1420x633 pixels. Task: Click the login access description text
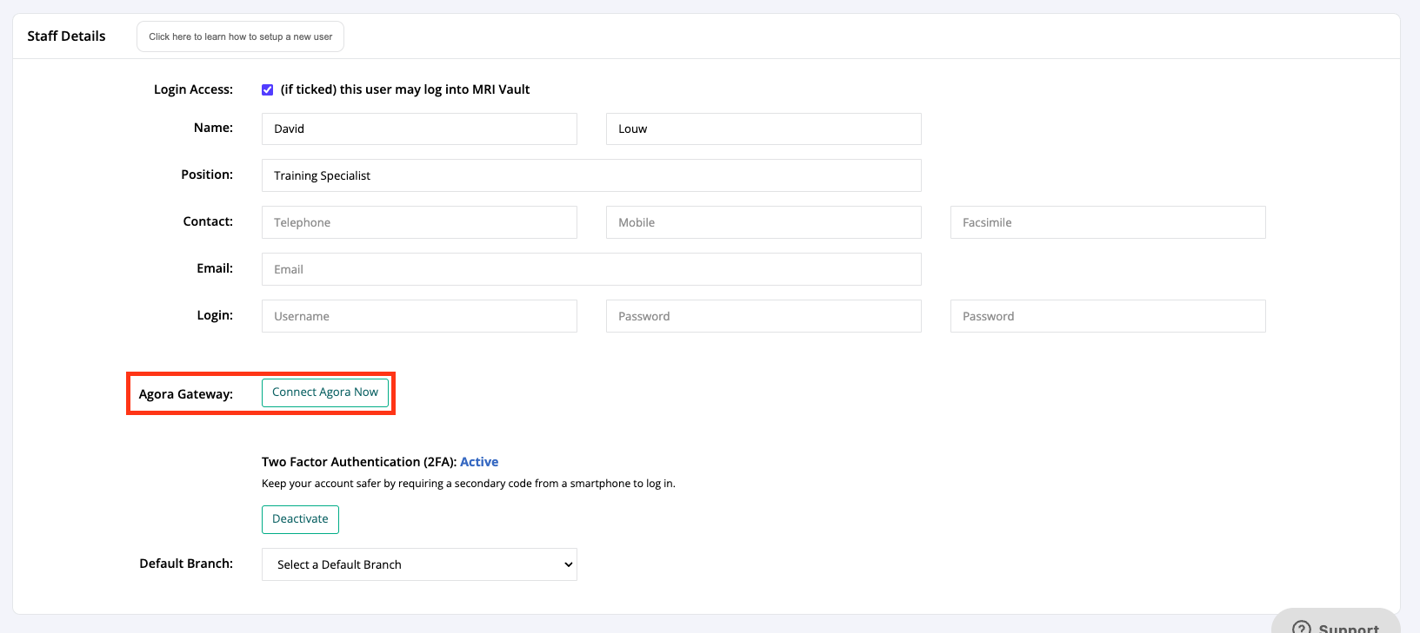405,89
